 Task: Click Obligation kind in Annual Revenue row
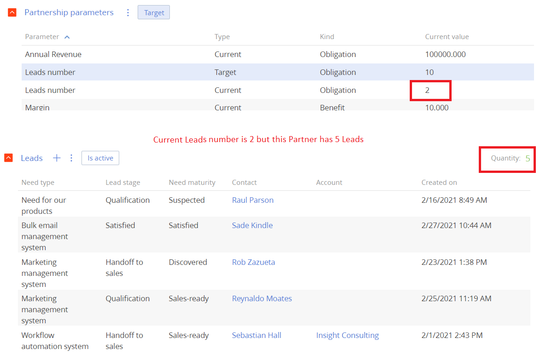point(338,54)
